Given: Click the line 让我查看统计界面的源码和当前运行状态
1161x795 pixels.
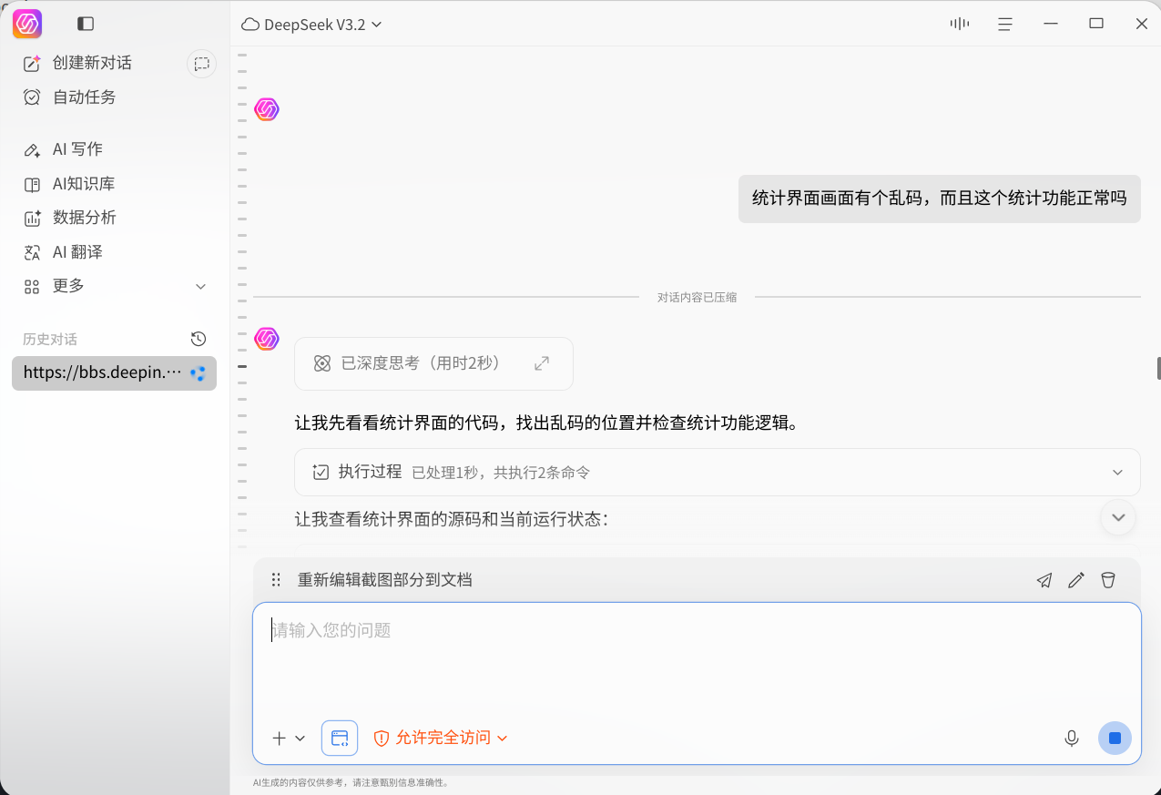Looking at the screenshot, I should click(x=451, y=519).
